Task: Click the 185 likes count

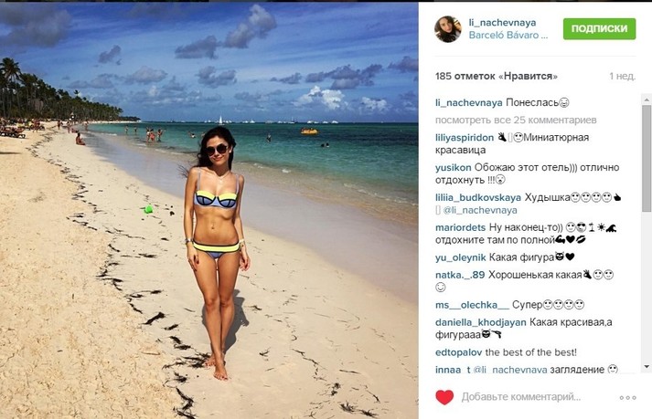Action: [496, 77]
